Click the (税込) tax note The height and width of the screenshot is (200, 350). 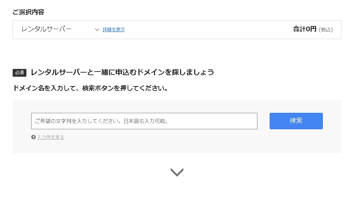coord(325,30)
